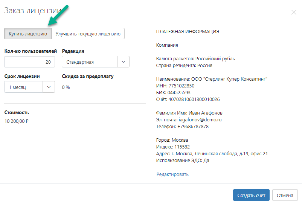This screenshot has width=302, height=205.
Task: Click the '0 %' prepayment discount value
Action: 66,87
